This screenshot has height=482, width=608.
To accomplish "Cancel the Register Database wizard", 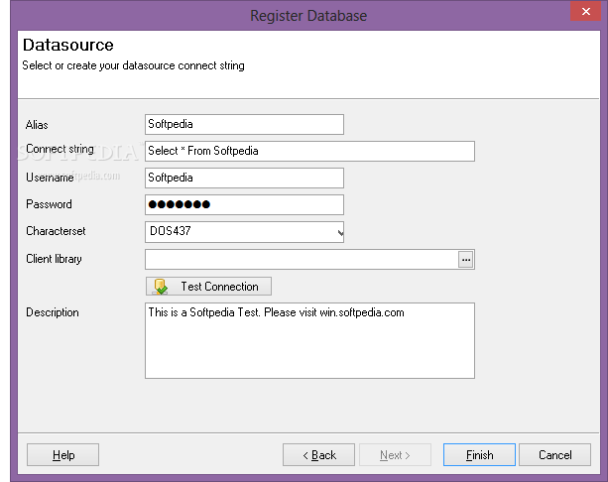I will click(x=554, y=455).
